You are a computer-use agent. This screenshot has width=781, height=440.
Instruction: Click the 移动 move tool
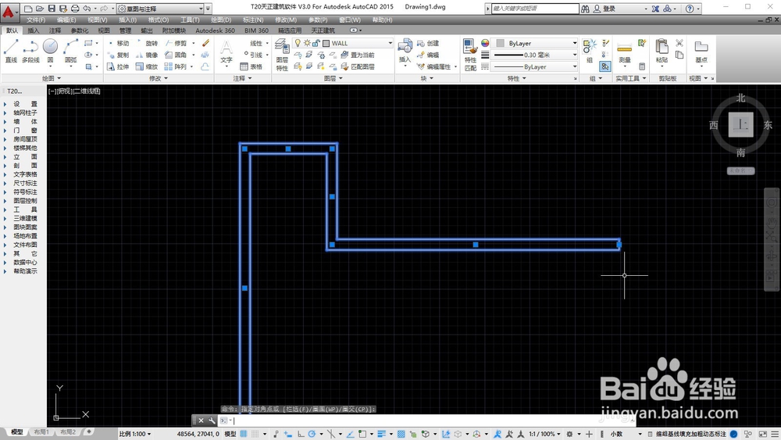click(118, 43)
